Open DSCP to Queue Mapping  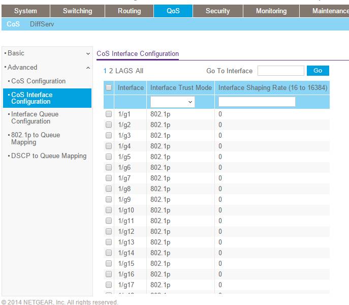(49, 156)
